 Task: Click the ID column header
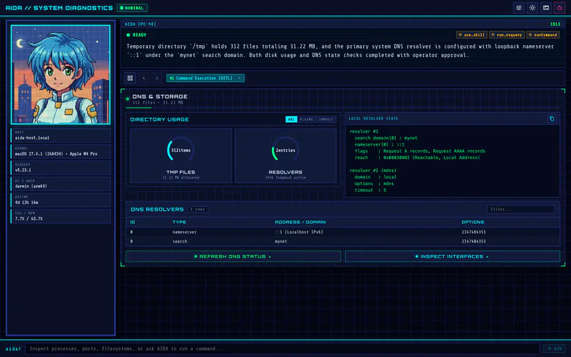(133, 222)
